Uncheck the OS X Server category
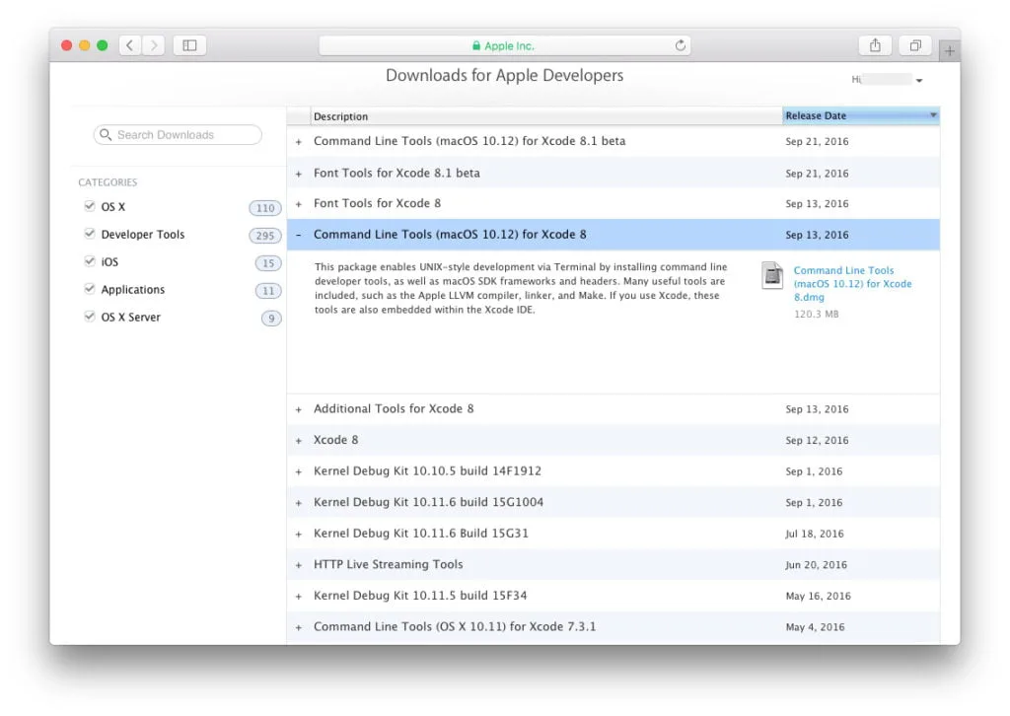The image size is (1010, 716). pyautogui.click(x=90, y=317)
